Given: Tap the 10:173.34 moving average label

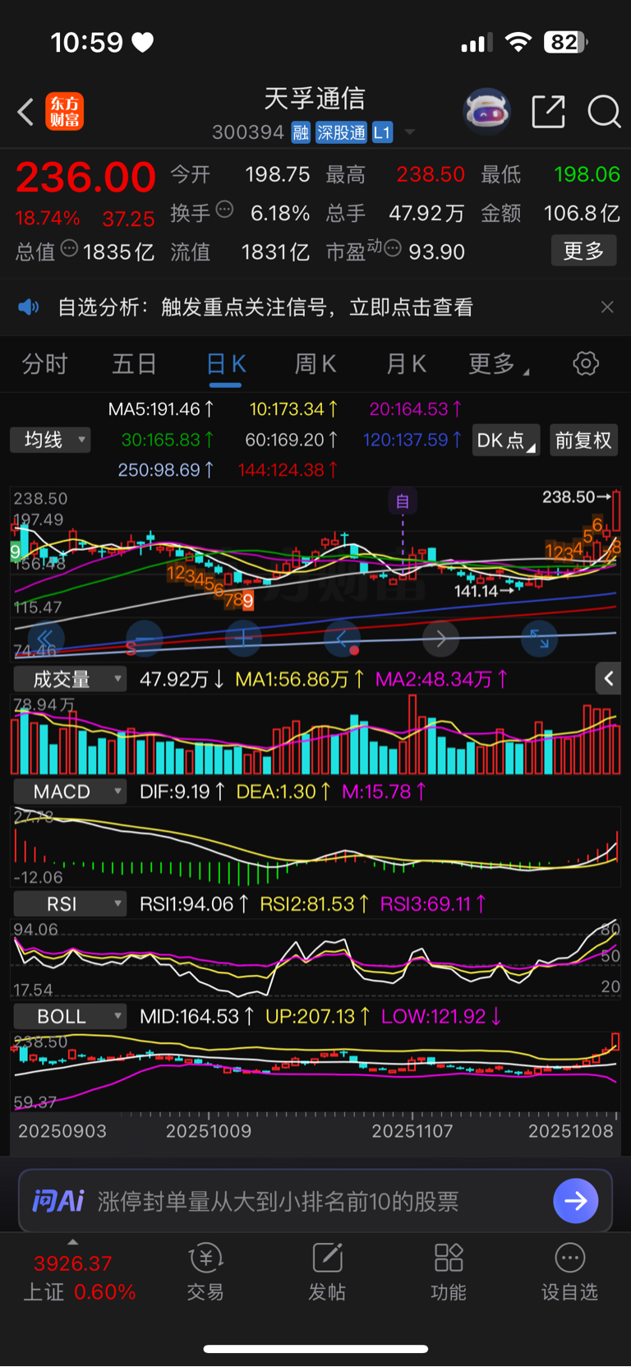Looking at the screenshot, I should coord(293,409).
